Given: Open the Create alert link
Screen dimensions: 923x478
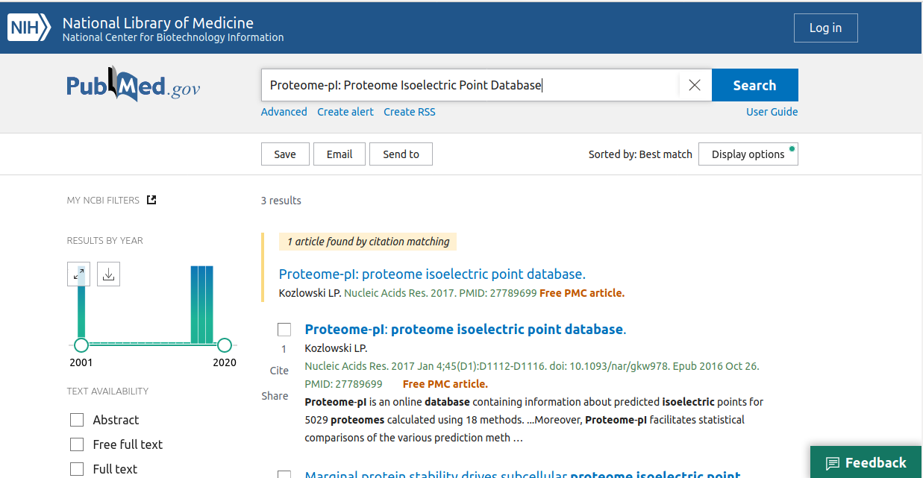Looking at the screenshot, I should tap(345, 112).
